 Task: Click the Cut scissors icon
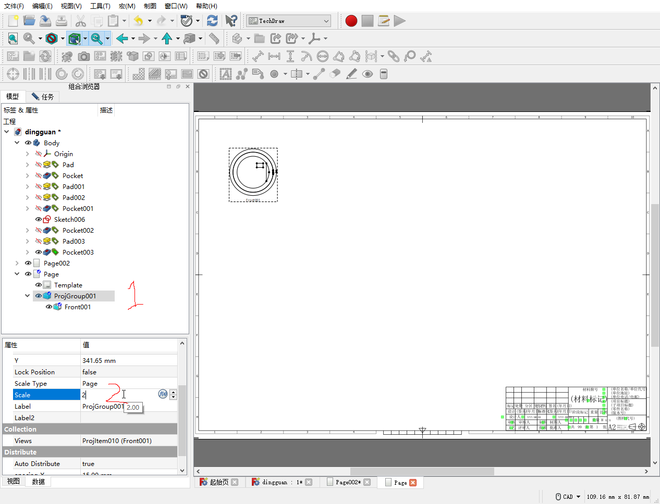[80, 21]
